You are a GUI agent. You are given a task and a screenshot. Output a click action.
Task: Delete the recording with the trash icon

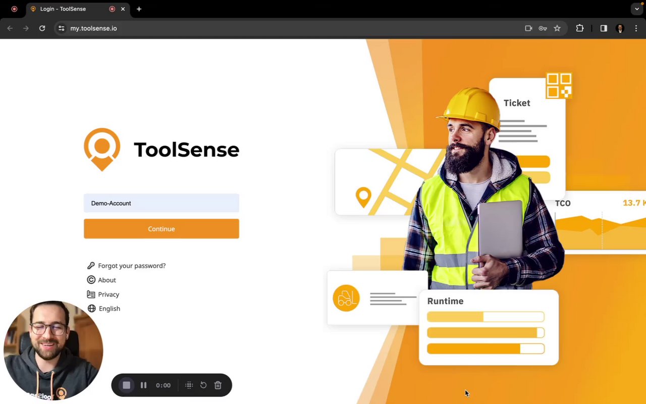pos(218,385)
